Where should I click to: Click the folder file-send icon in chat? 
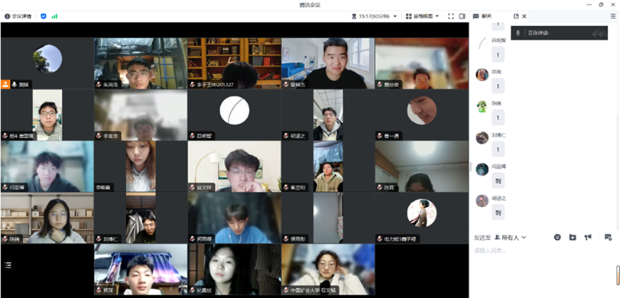(x=573, y=237)
